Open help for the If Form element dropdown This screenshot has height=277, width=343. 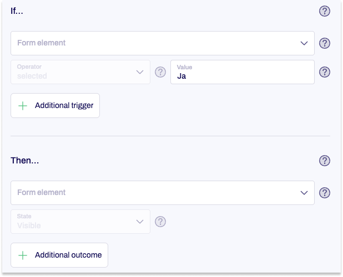click(x=325, y=43)
